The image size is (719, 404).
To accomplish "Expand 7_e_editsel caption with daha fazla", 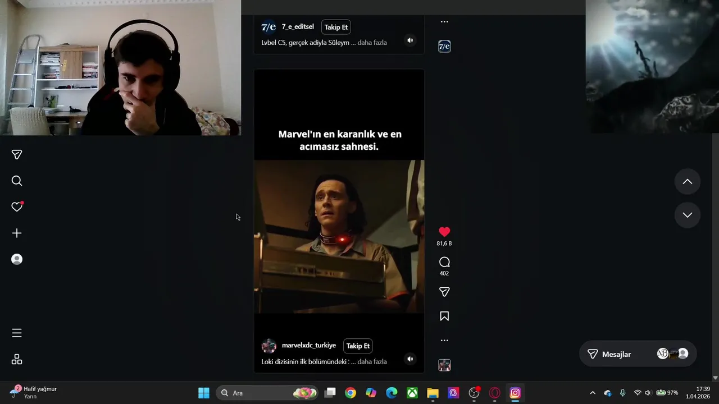I will pyautogui.click(x=372, y=43).
